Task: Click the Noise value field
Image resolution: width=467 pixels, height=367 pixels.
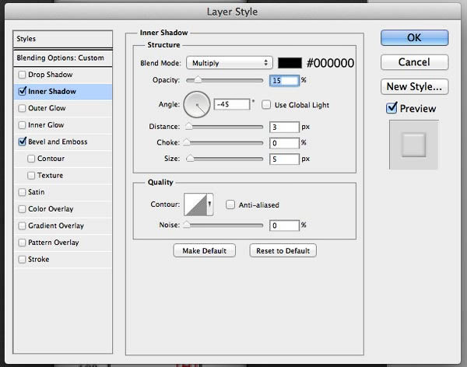Action: [x=284, y=225]
